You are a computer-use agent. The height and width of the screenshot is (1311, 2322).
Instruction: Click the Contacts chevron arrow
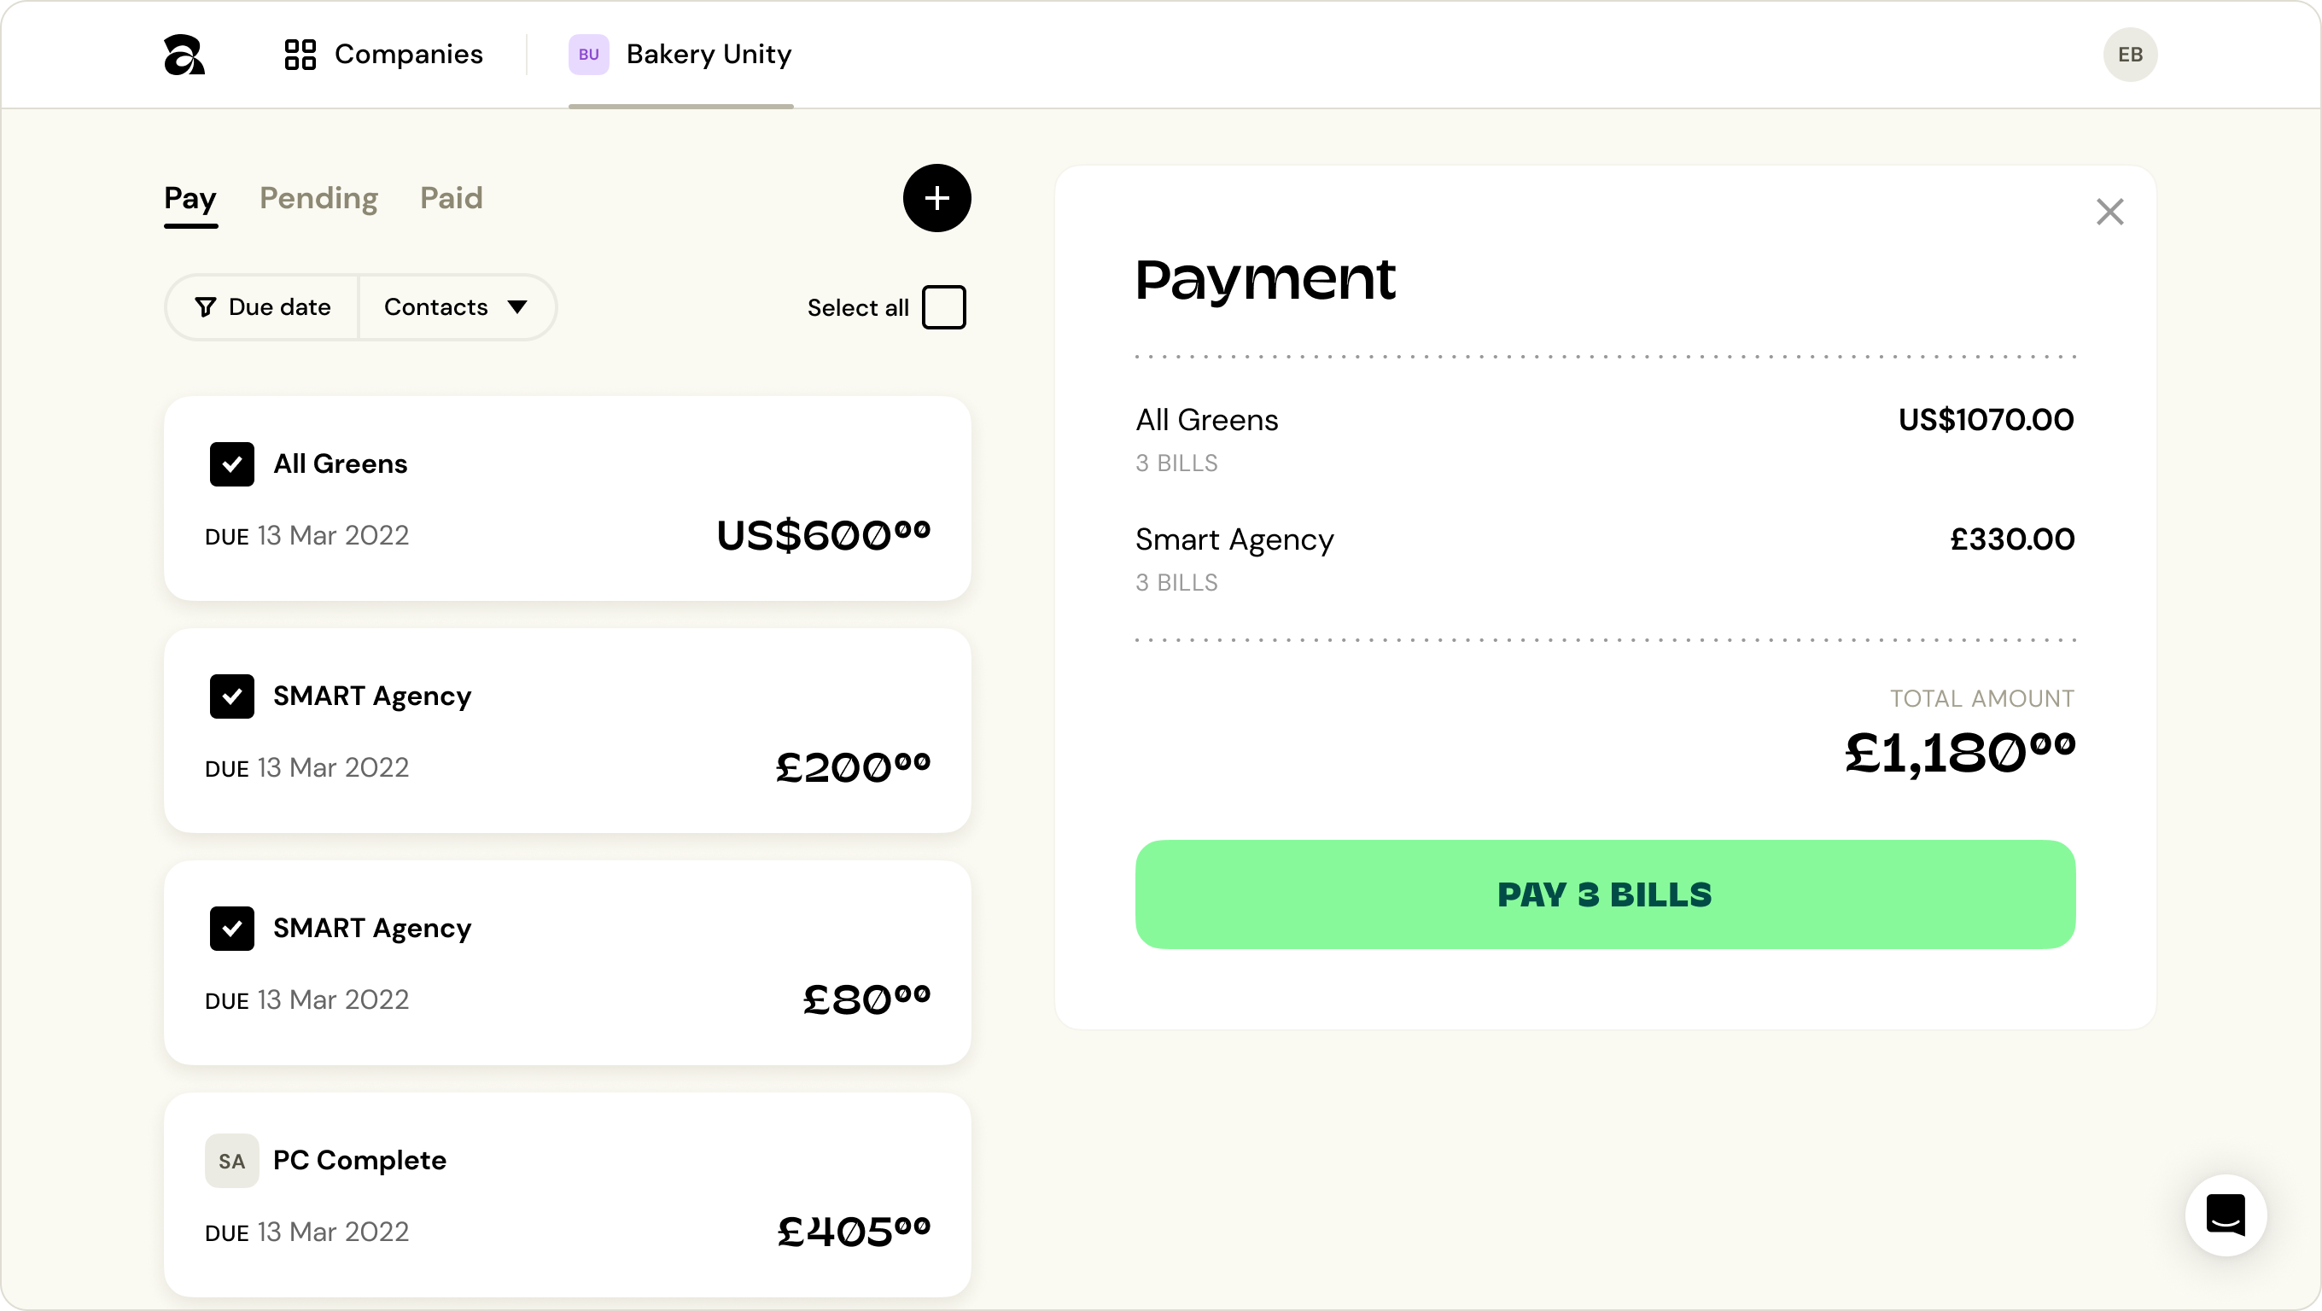pyautogui.click(x=518, y=307)
